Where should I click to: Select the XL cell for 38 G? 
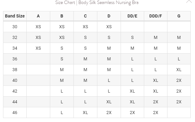[179, 70]
